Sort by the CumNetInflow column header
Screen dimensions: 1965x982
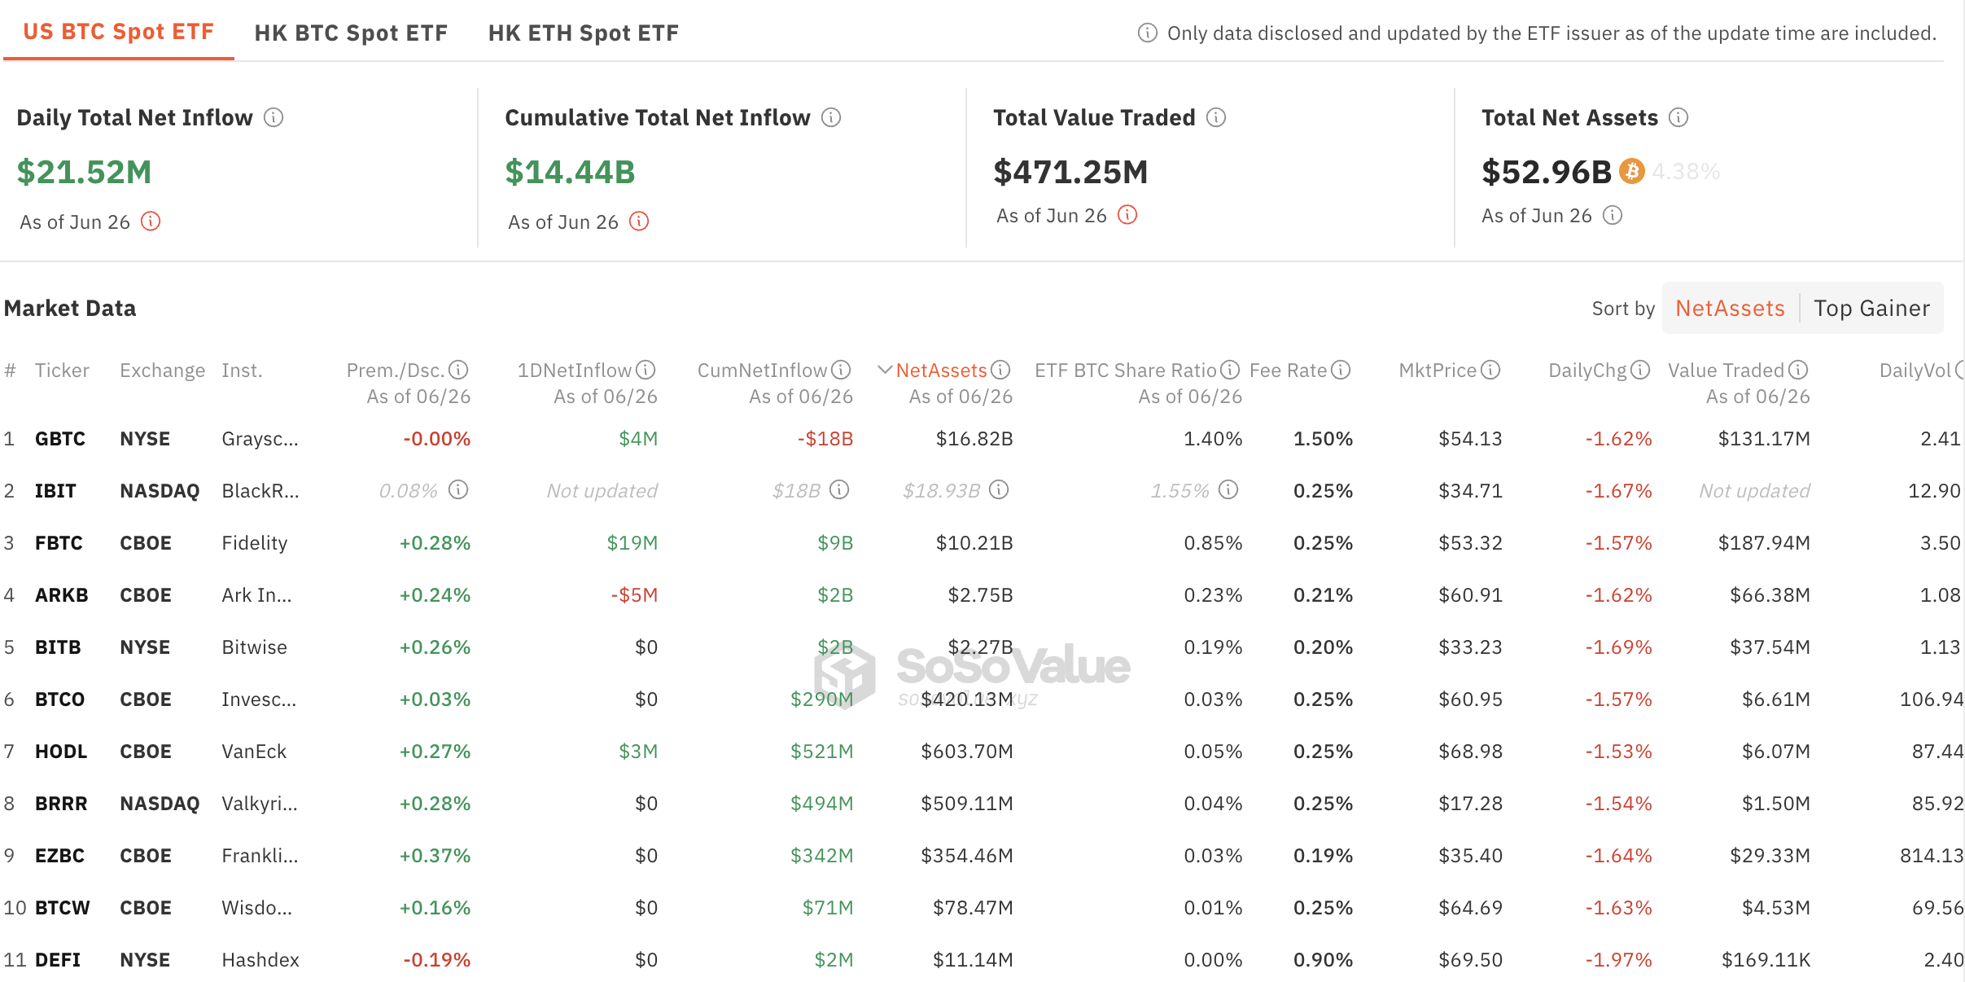pyautogui.click(x=762, y=370)
